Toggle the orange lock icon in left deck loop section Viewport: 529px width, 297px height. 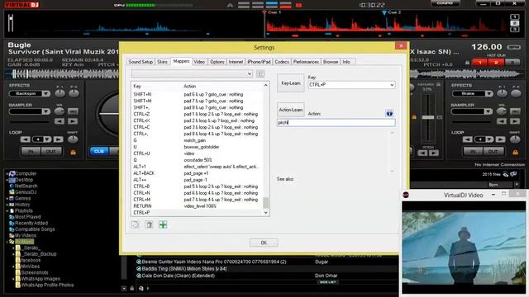click(x=73, y=152)
